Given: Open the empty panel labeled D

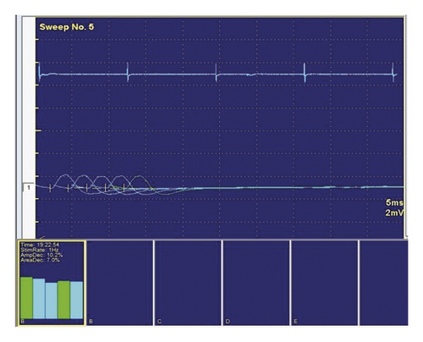Looking at the screenshot, I should pos(256,283).
